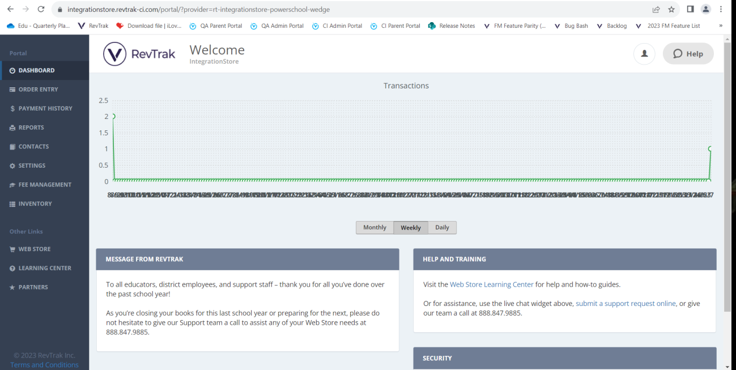Bookmark this page with star icon
736x370 pixels.
point(671,10)
